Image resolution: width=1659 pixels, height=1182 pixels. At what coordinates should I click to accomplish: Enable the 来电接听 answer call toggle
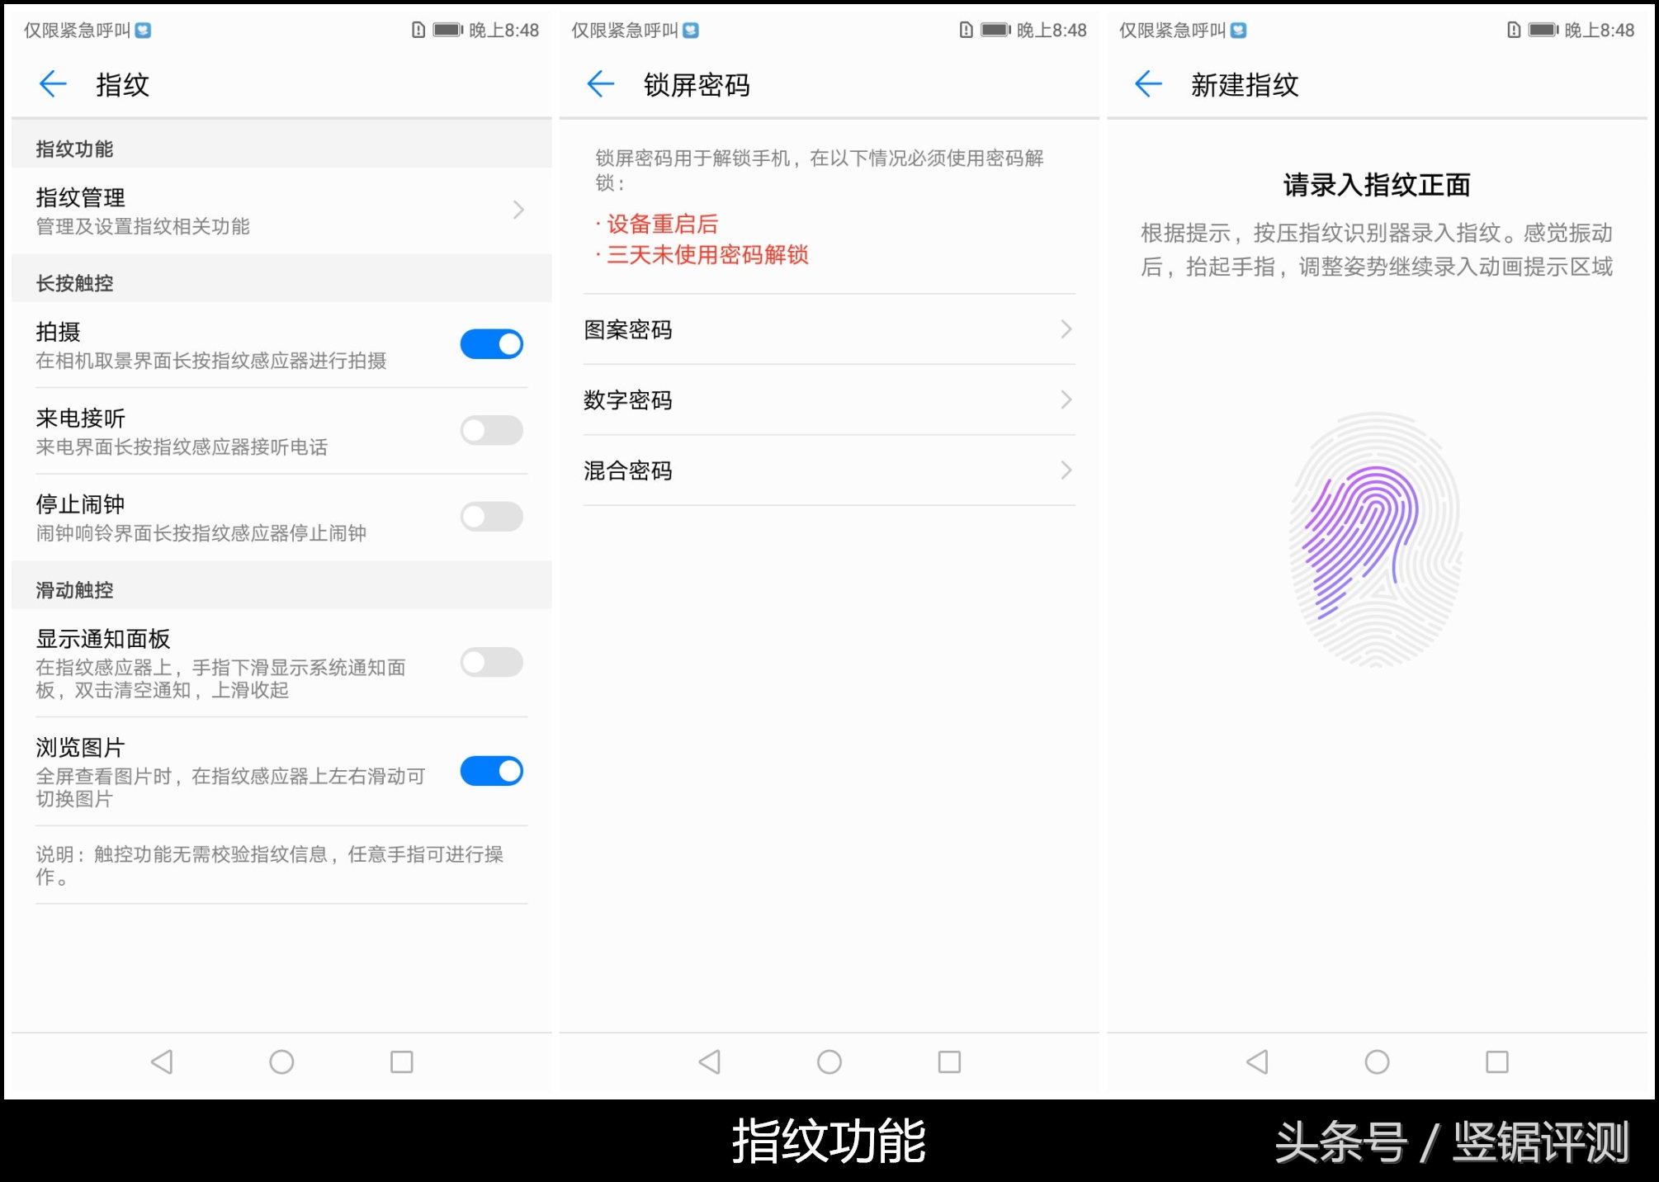coord(491,430)
